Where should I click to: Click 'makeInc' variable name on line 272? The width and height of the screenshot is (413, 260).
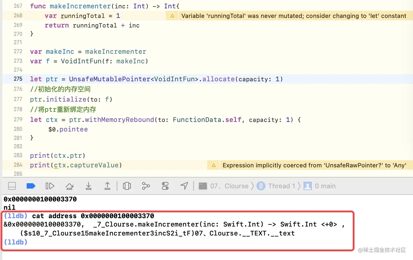(60, 52)
